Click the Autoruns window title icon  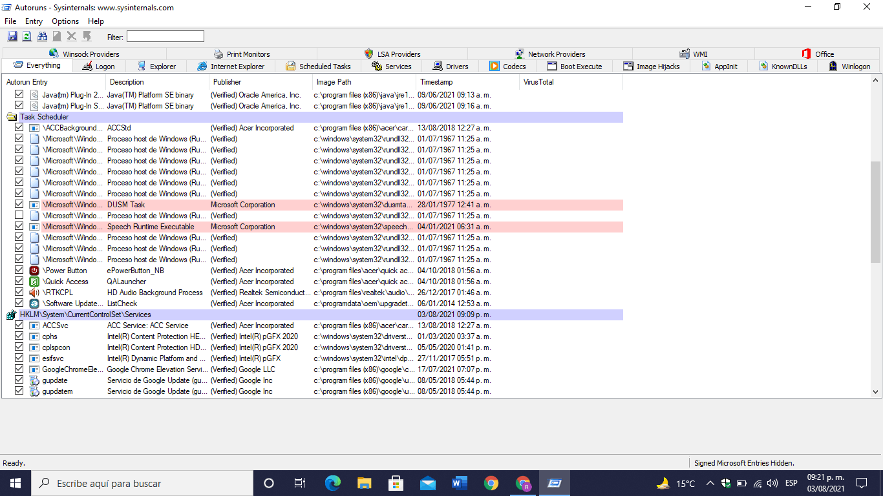[x=7, y=8]
